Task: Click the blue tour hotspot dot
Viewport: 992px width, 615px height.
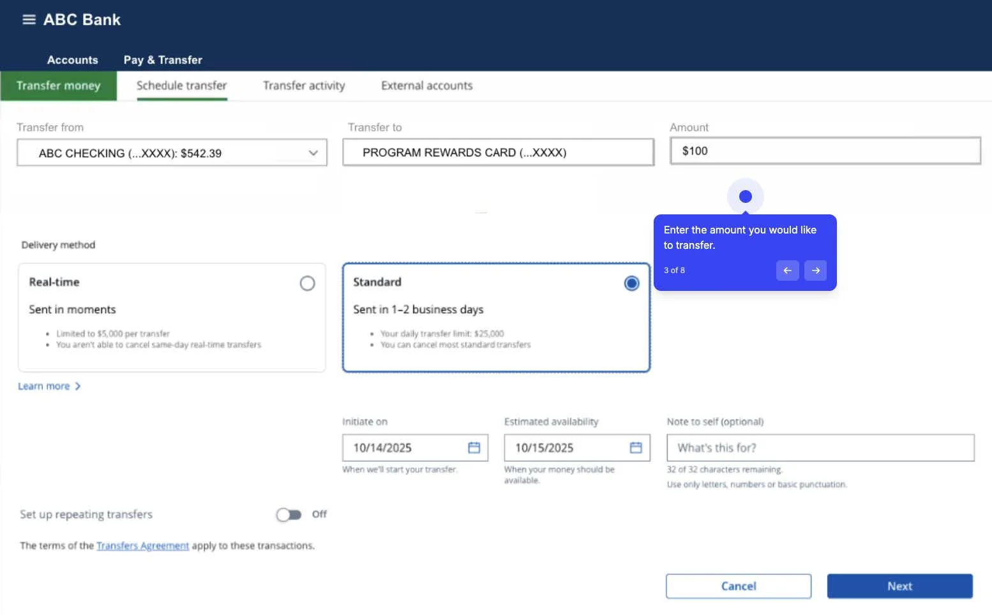Action: pos(746,196)
